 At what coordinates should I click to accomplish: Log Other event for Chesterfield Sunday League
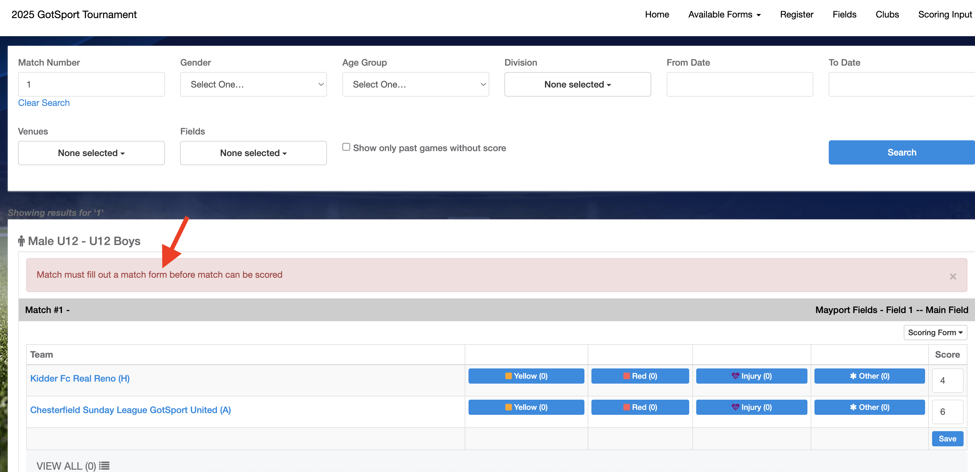coord(869,407)
